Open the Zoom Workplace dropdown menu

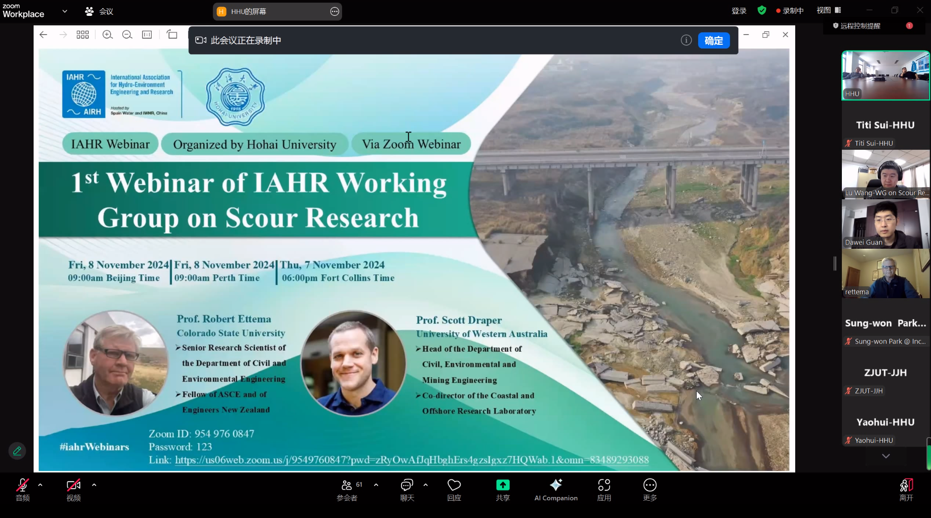pyautogui.click(x=64, y=11)
